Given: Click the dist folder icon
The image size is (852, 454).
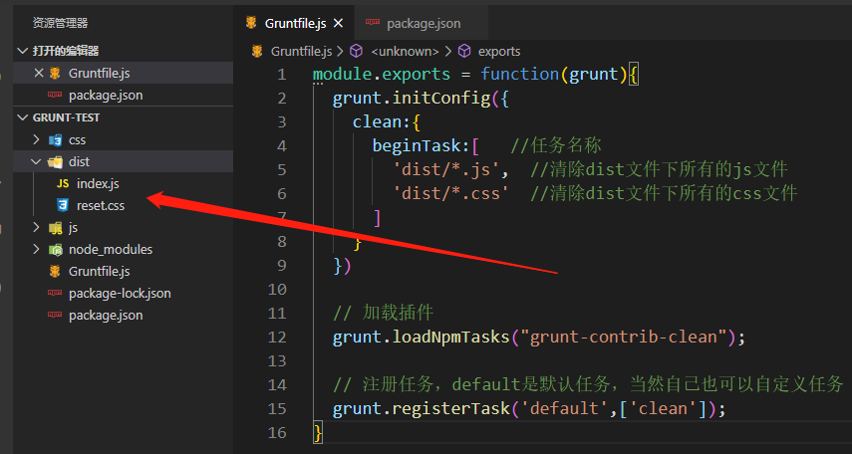Looking at the screenshot, I should 55,162.
